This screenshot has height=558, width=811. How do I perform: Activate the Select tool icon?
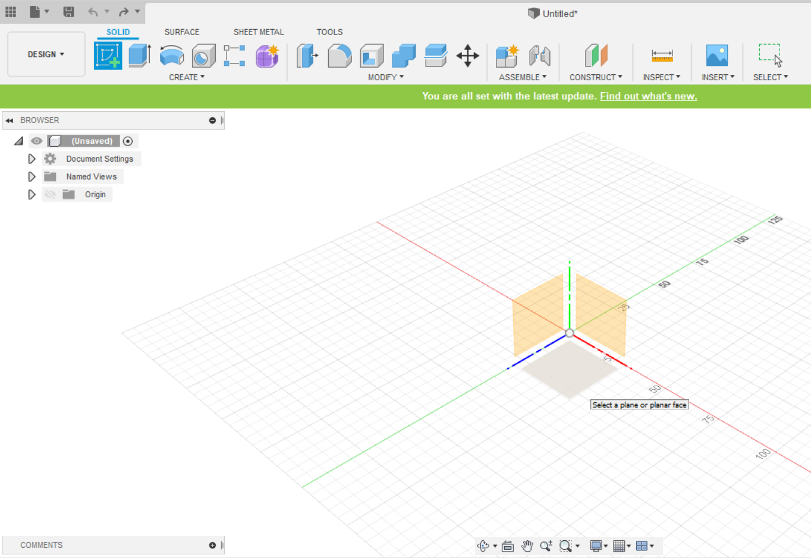(771, 55)
